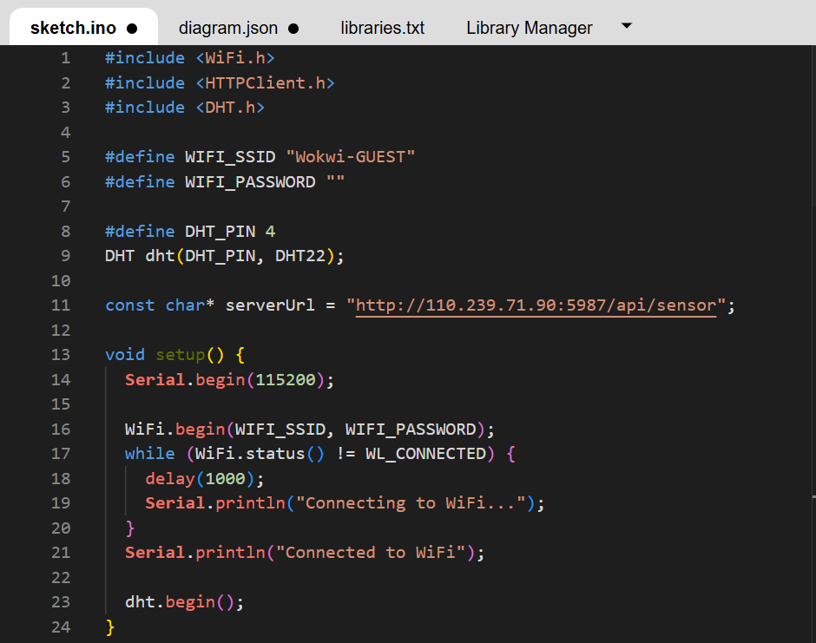Click the WIFI_PASSWORD define name
The width and height of the screenshot is (816, 643).
(x=250, y=181)
